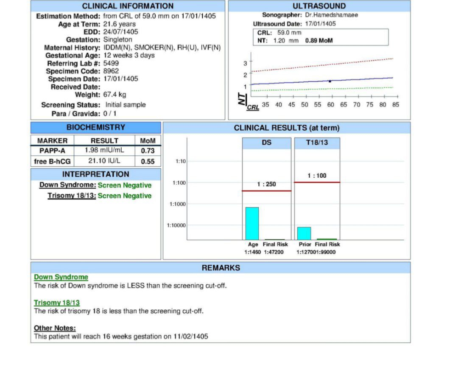The image size is (458, 367).
Task: Click the NT/CRL axis label
Action: click(248, 102)
